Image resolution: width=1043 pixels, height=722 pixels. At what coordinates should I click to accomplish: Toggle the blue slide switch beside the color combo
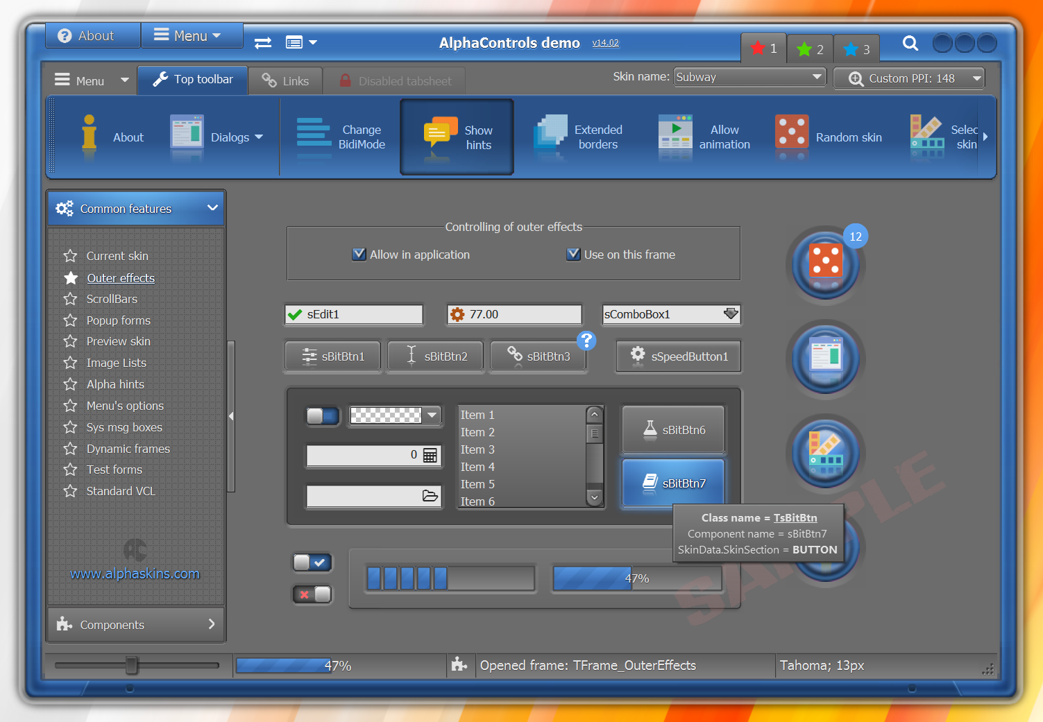click(323, 415)
